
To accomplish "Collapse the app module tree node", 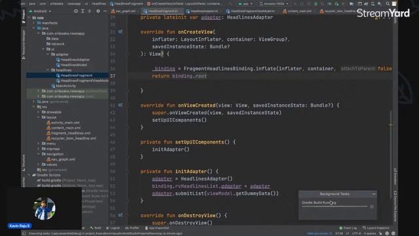I will 29,18.
